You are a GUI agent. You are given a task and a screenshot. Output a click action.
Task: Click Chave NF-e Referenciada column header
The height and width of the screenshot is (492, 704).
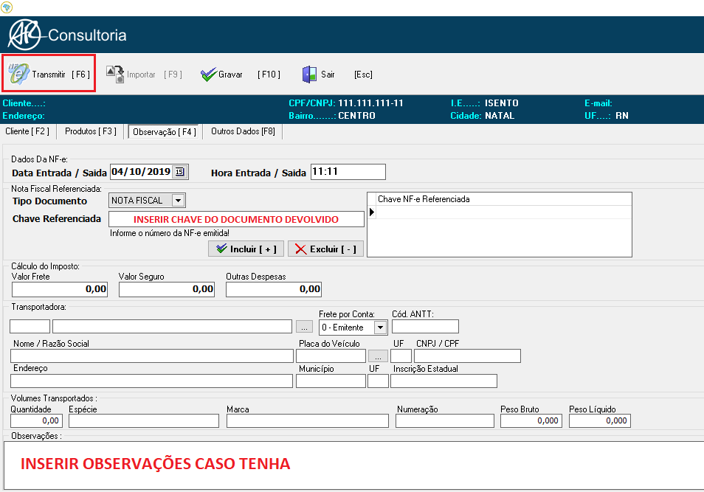(x=504, y=199)
